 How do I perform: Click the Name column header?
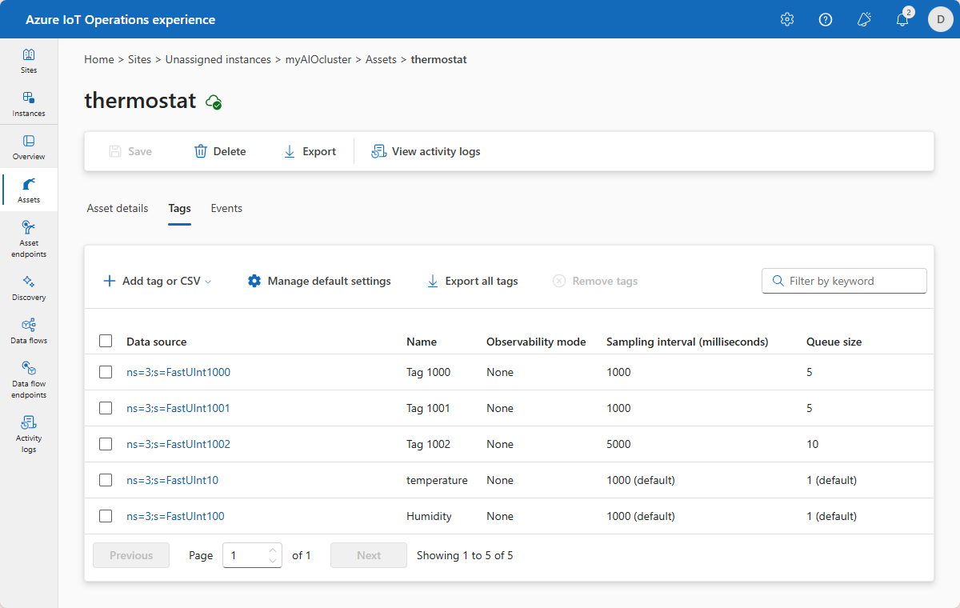click(422, 342)
